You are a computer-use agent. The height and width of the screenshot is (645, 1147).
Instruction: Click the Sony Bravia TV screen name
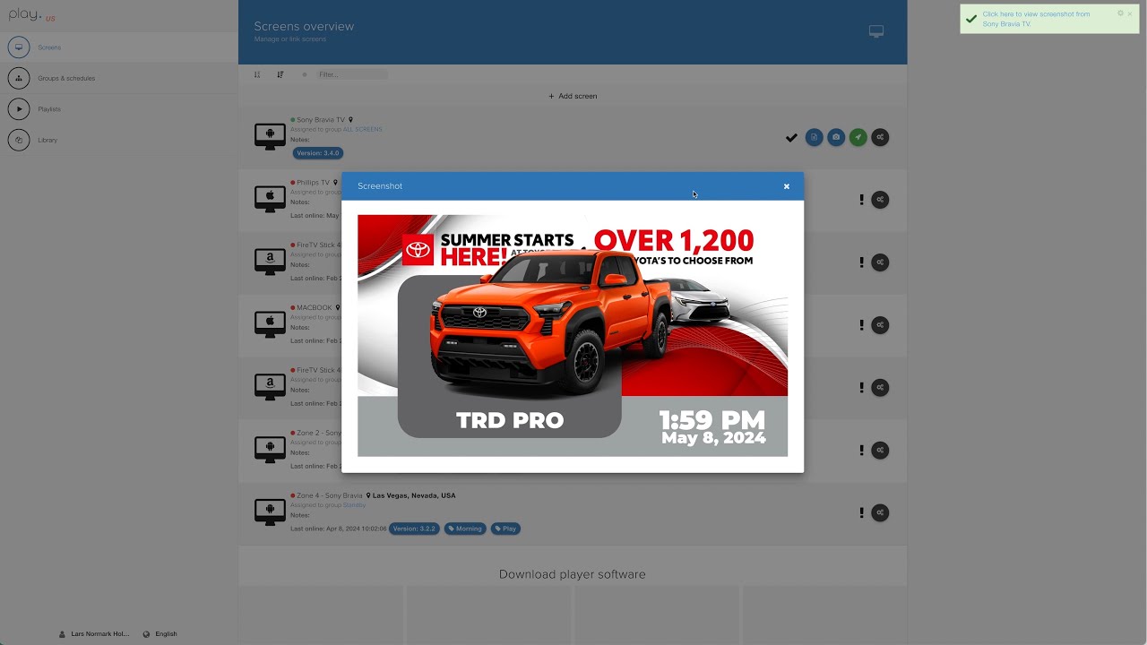tap(321, 120)
